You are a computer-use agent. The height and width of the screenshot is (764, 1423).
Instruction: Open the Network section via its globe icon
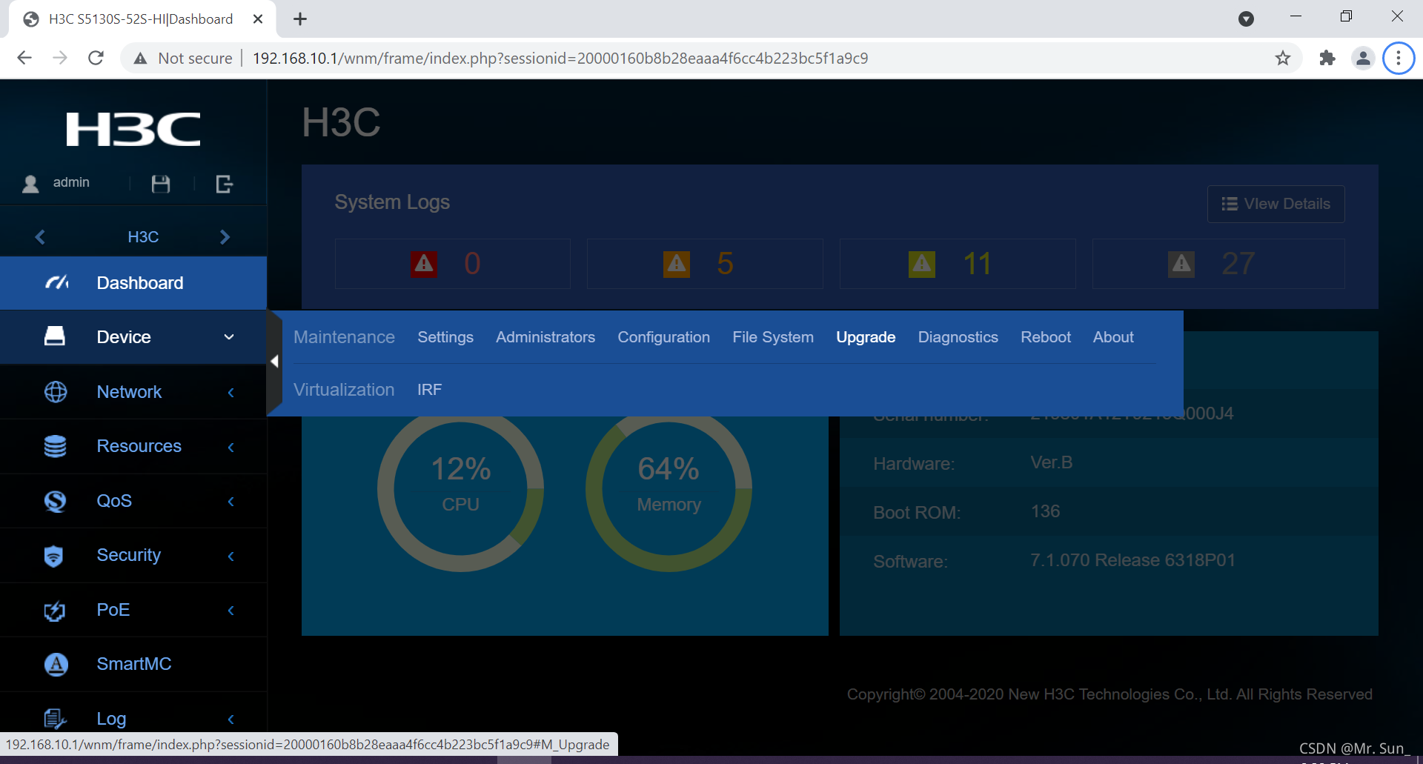coord(55,391)
